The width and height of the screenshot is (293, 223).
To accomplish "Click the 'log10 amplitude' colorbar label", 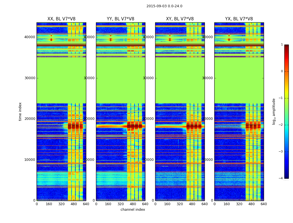I will 274,111.
